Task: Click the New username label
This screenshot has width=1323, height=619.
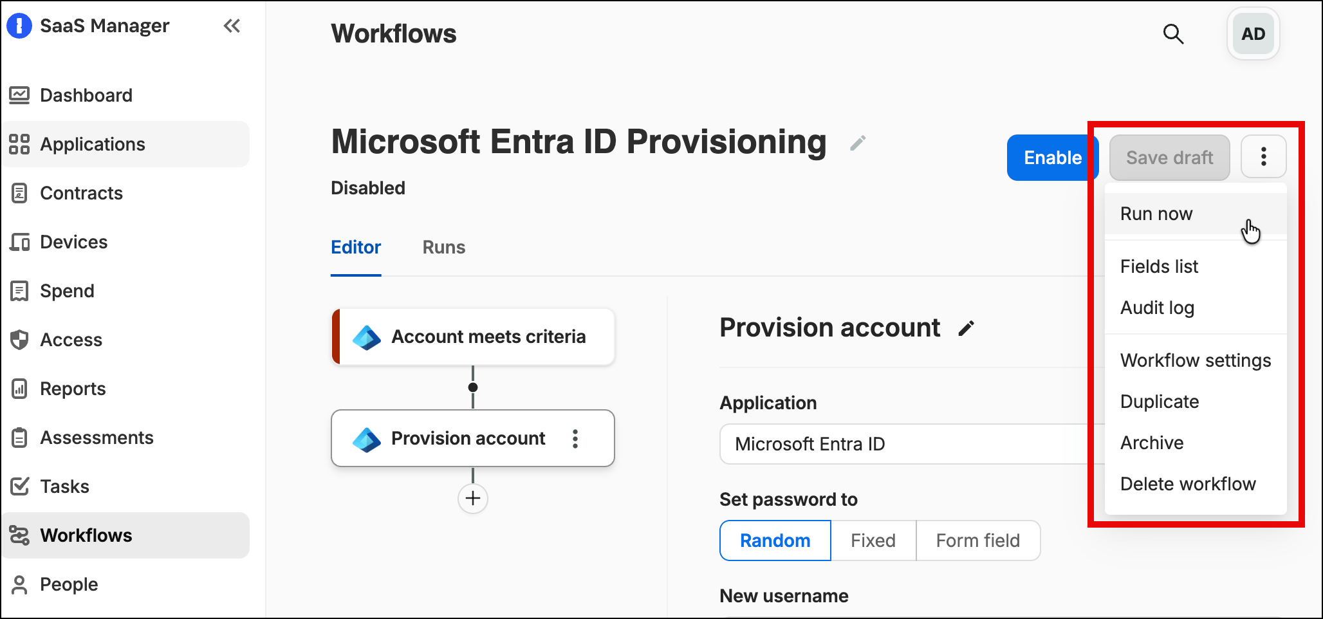Action: click(784, 596)
